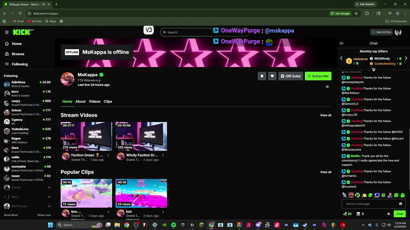Open the Gmail bookmark
The height and width of the screenshot is (230, 410).
(x=18, y=21)
